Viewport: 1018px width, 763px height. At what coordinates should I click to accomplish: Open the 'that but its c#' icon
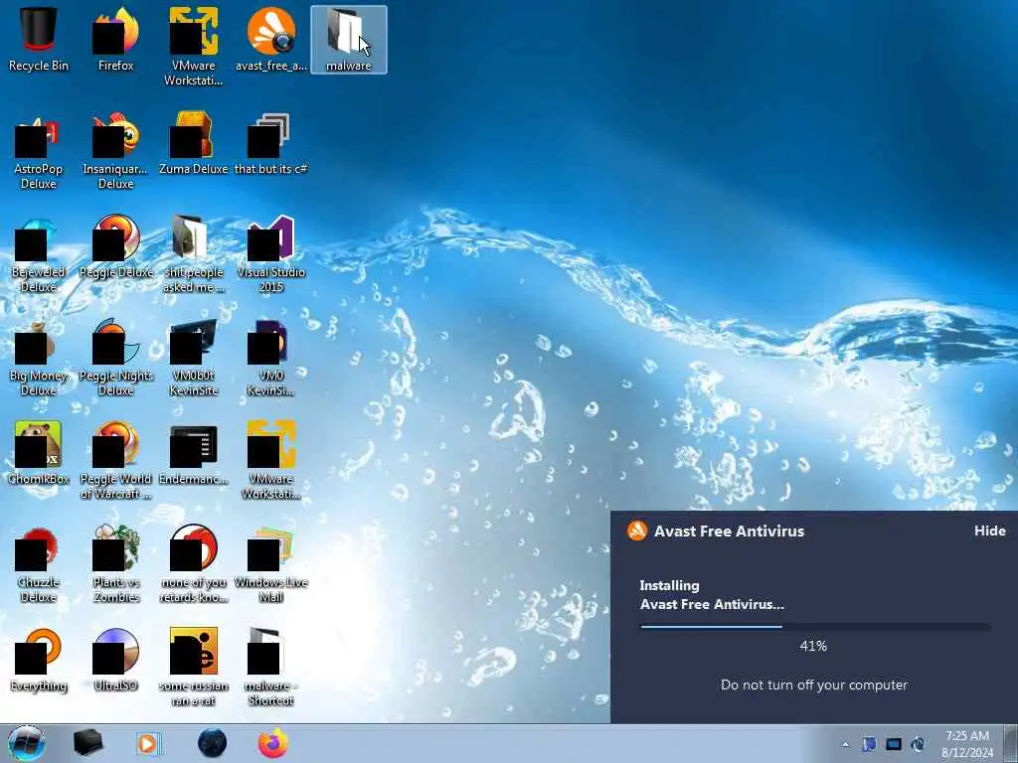point(270,143)
